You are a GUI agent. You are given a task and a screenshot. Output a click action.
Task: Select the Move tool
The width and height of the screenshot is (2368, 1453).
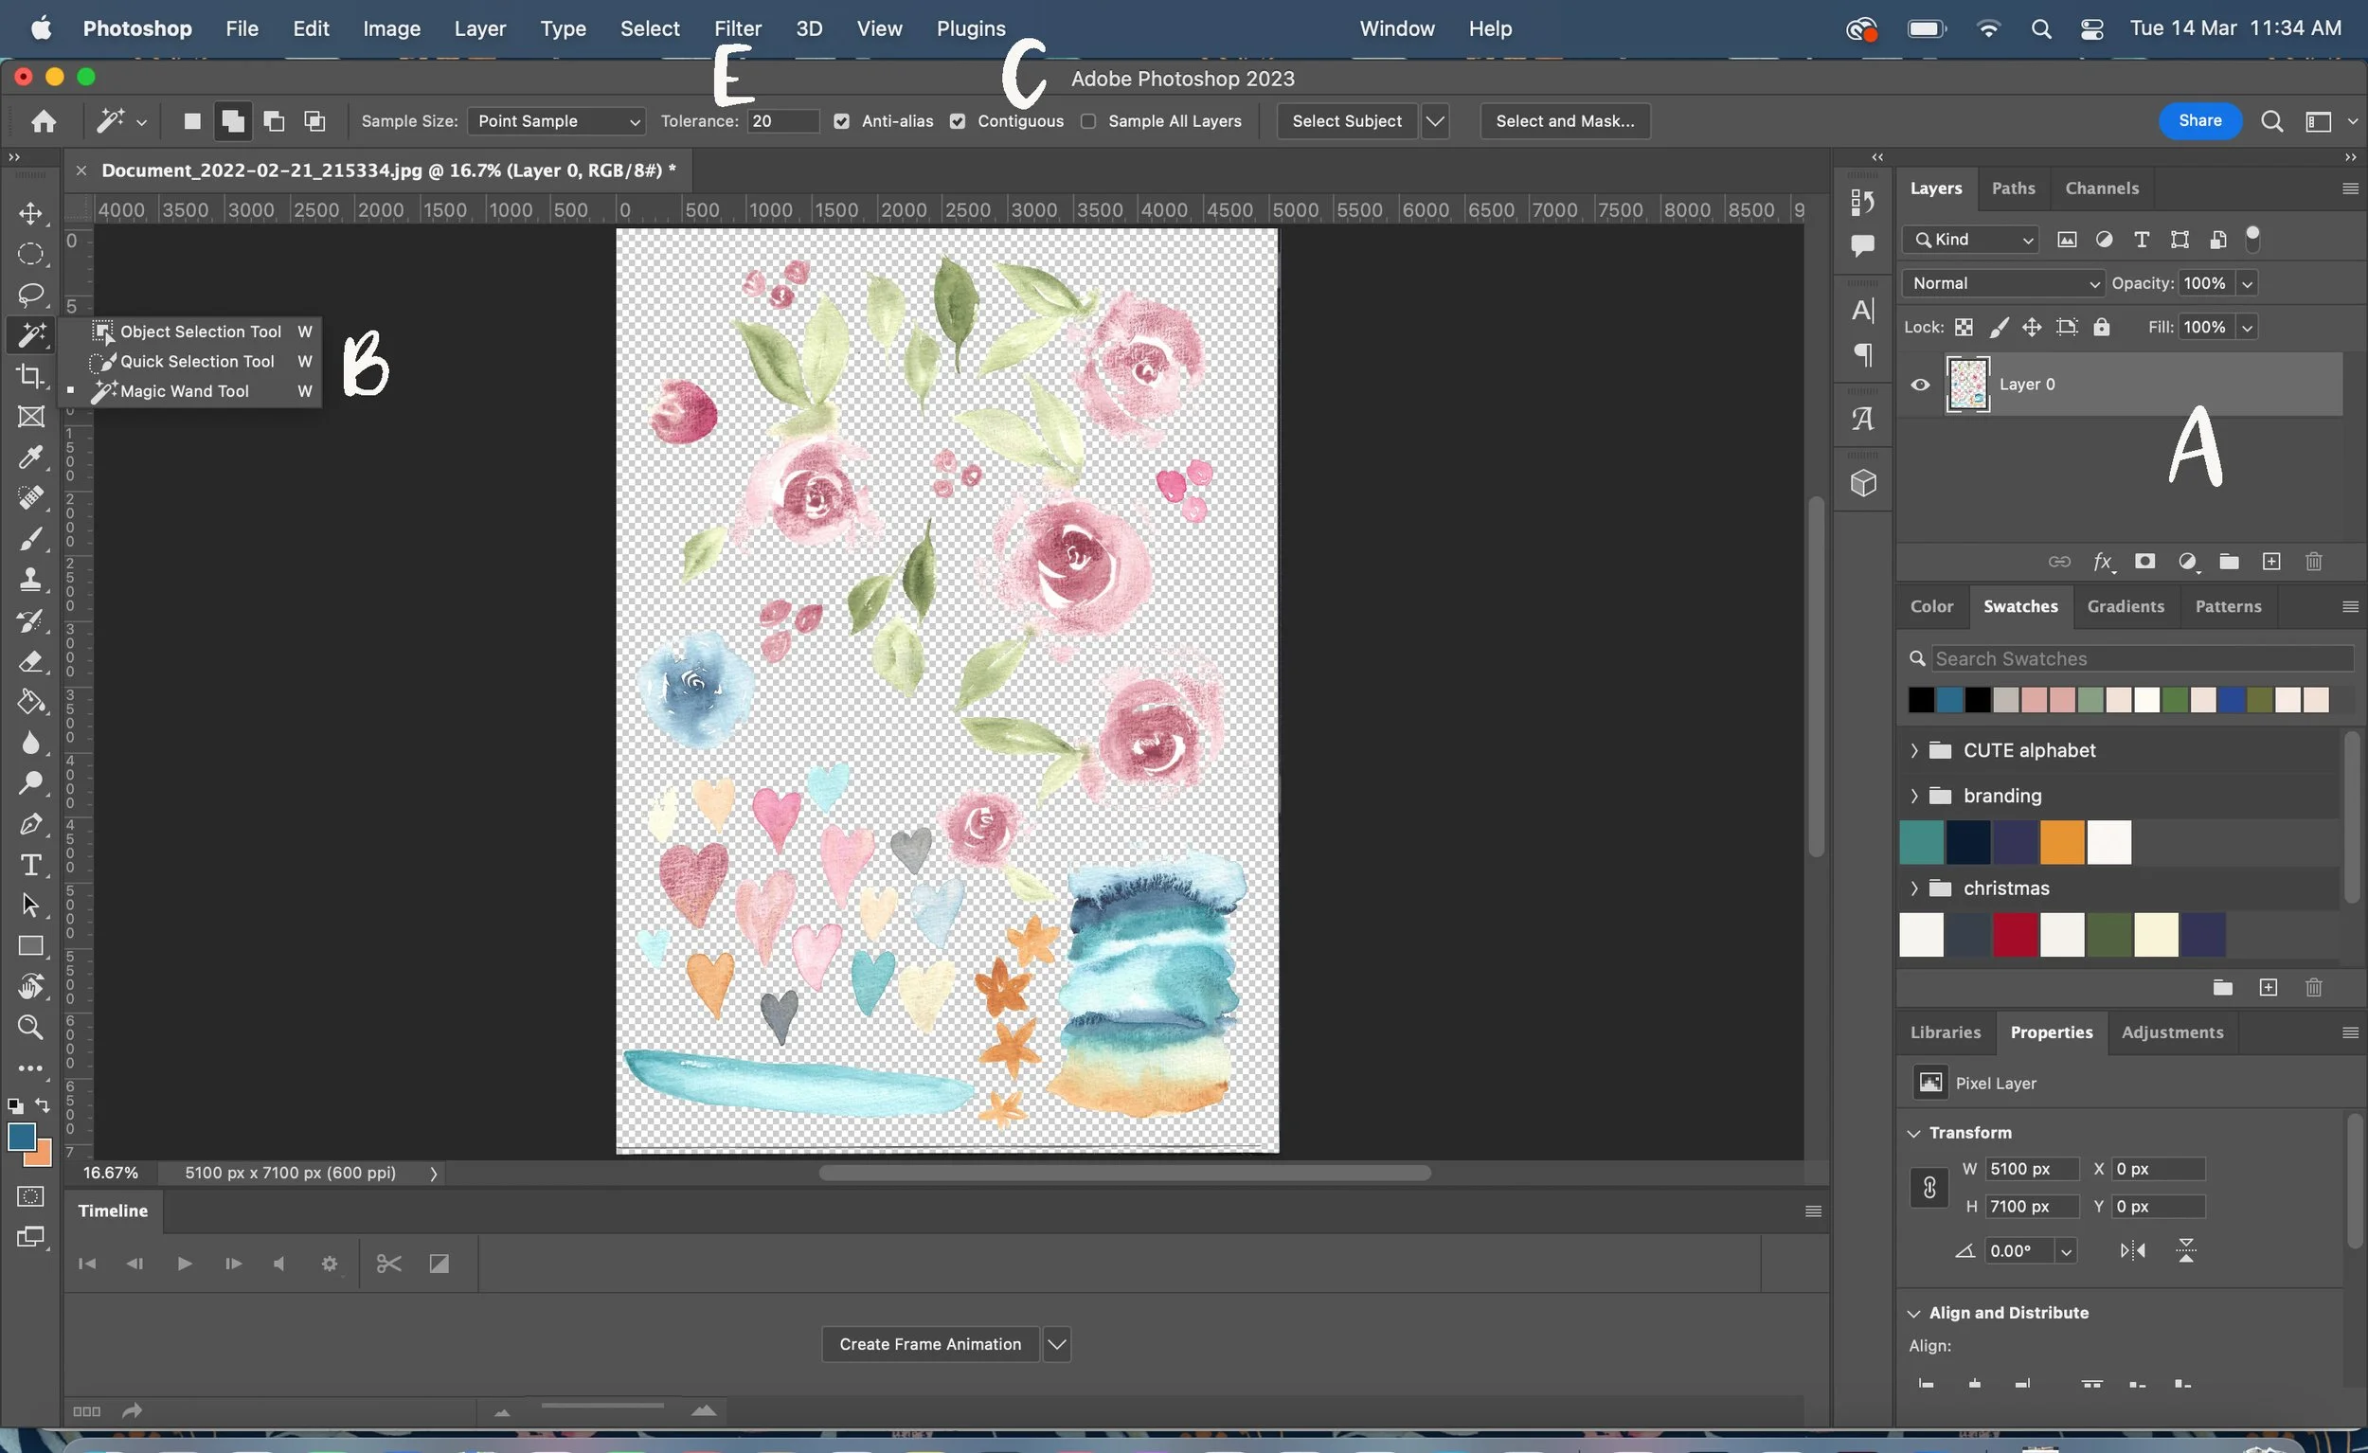click(30, 213)
